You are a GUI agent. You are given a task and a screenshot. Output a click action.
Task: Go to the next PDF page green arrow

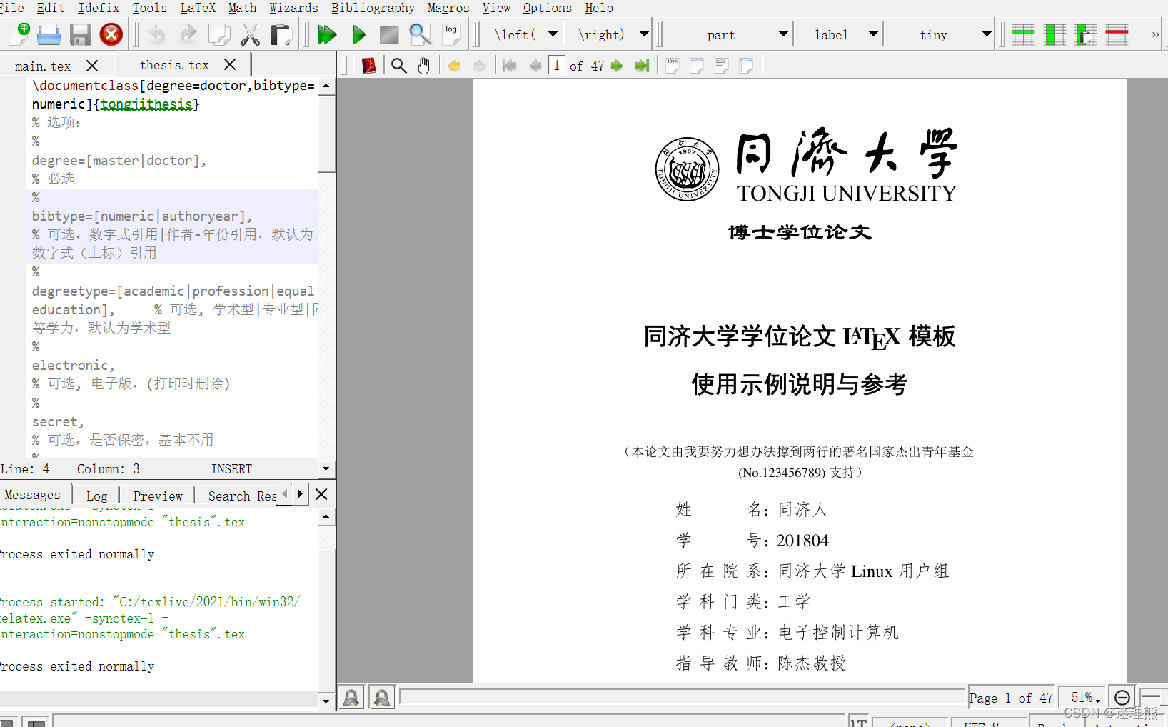[617, 66]
